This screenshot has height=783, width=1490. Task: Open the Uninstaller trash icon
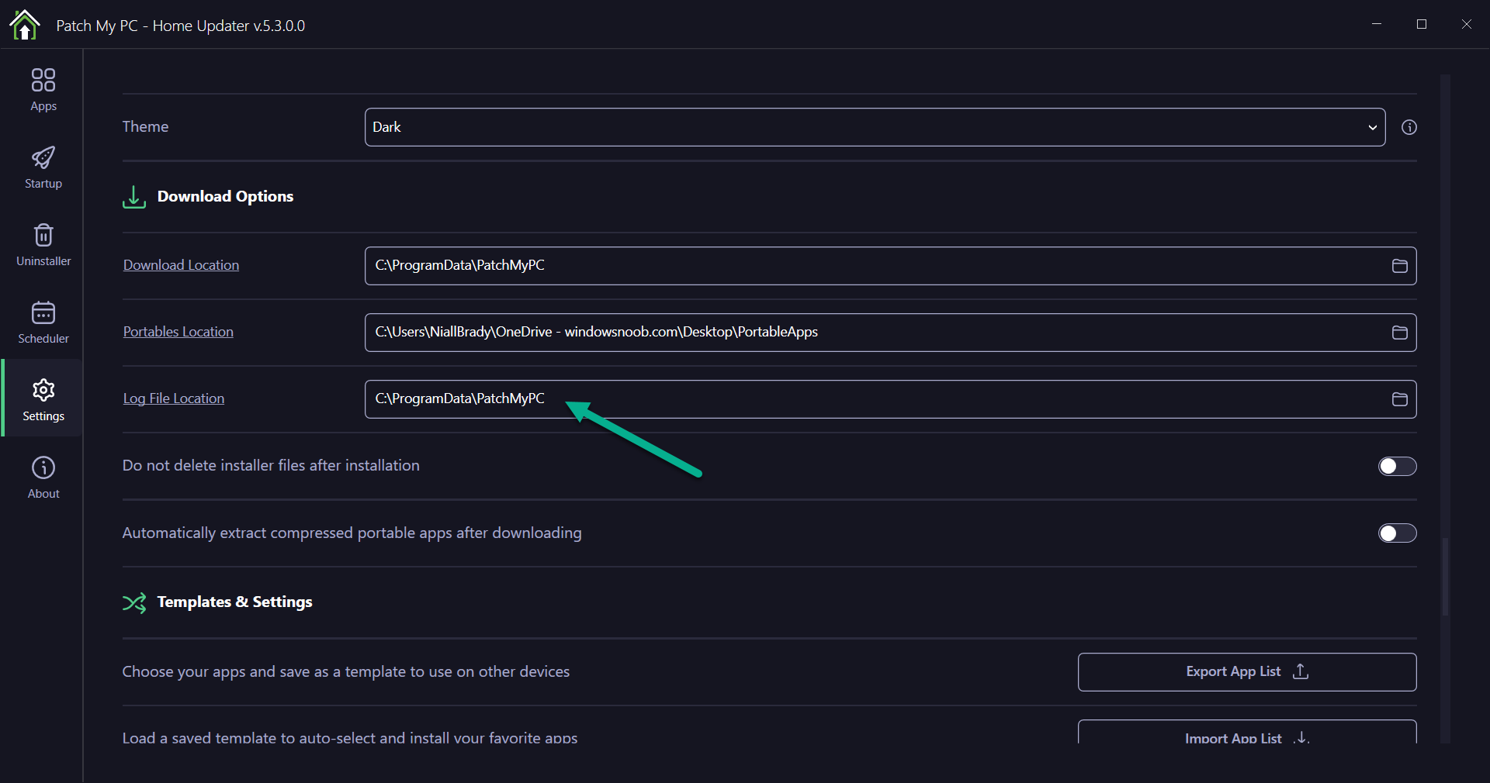[x=43, y=244]
